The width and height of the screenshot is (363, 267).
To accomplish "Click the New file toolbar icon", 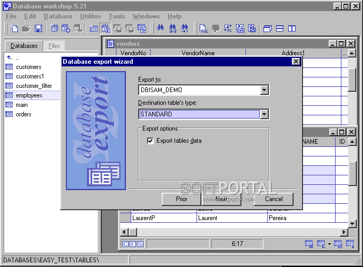I will [15, 28].
